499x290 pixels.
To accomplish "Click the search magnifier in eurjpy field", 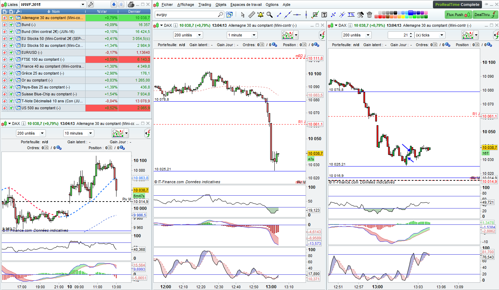I will tap(220, 15).
